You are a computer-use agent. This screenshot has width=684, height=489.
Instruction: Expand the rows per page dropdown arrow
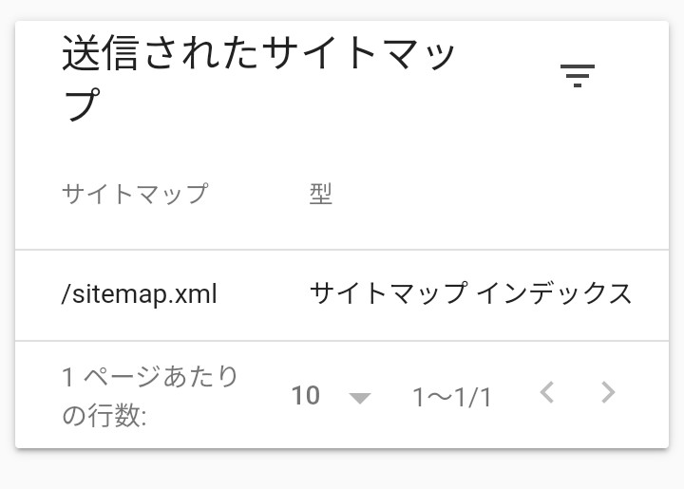(360, 398)
